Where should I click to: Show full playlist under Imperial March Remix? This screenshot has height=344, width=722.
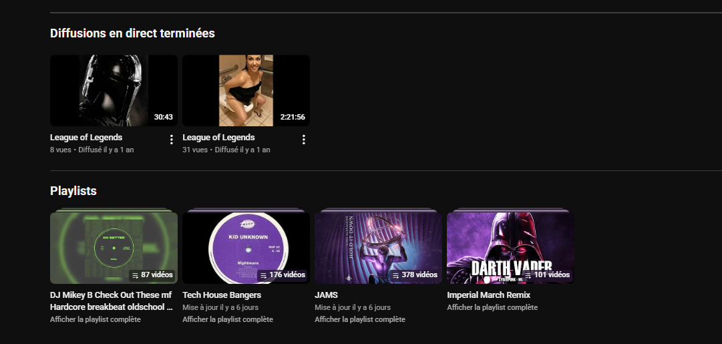[492, 307]
